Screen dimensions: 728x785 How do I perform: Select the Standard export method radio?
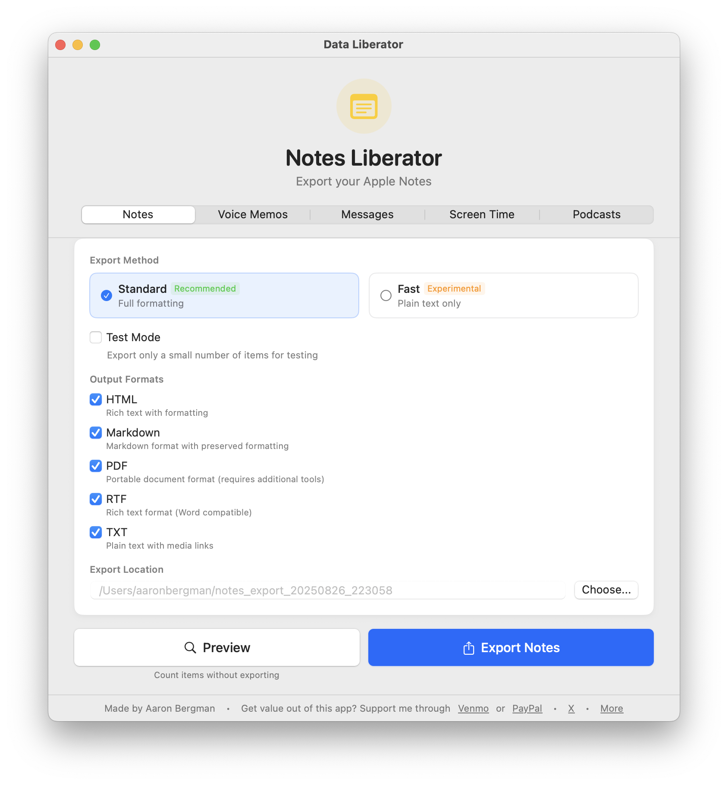point(107,295)
